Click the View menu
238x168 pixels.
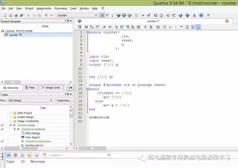(x=19, y=9)
